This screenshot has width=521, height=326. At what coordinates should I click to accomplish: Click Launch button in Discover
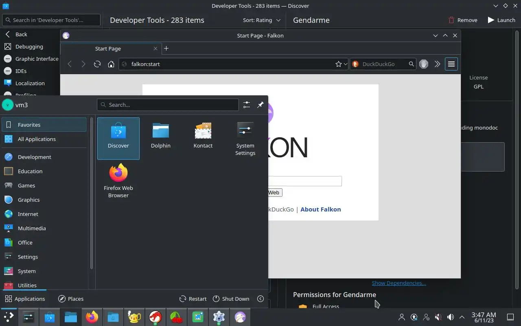tap(501, 20)
